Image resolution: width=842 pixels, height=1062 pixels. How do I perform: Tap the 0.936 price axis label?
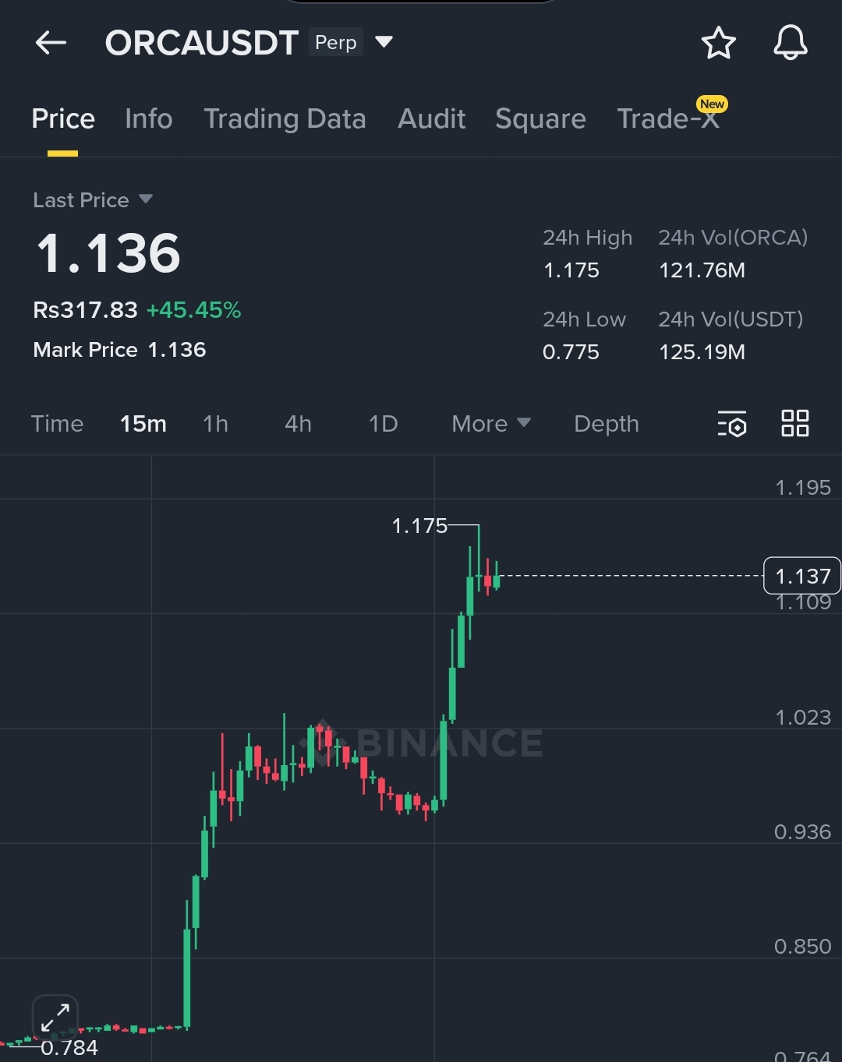[x=803, y=832]
